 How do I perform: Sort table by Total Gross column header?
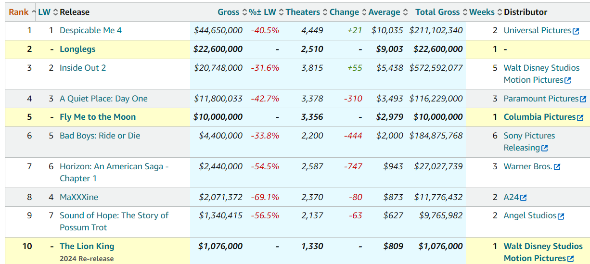(x=437, y=12)
